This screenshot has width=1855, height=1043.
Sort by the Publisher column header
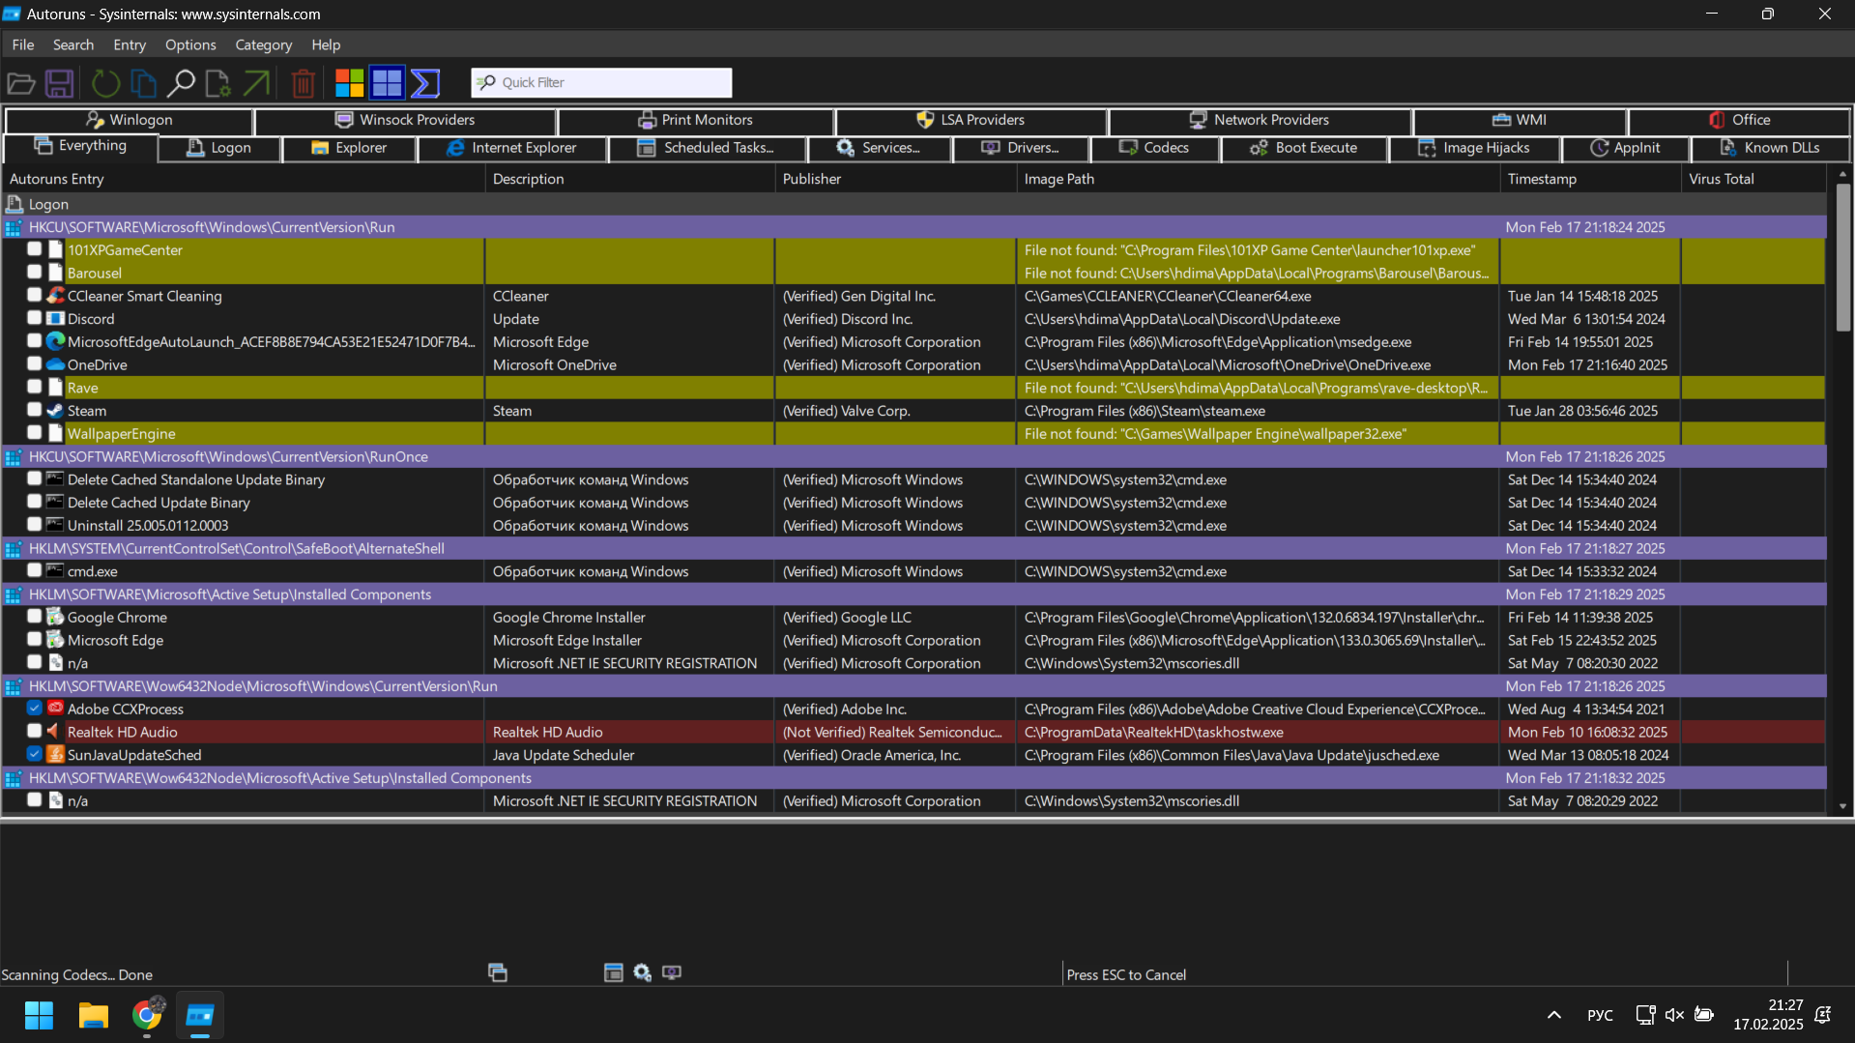pos(895,179)
